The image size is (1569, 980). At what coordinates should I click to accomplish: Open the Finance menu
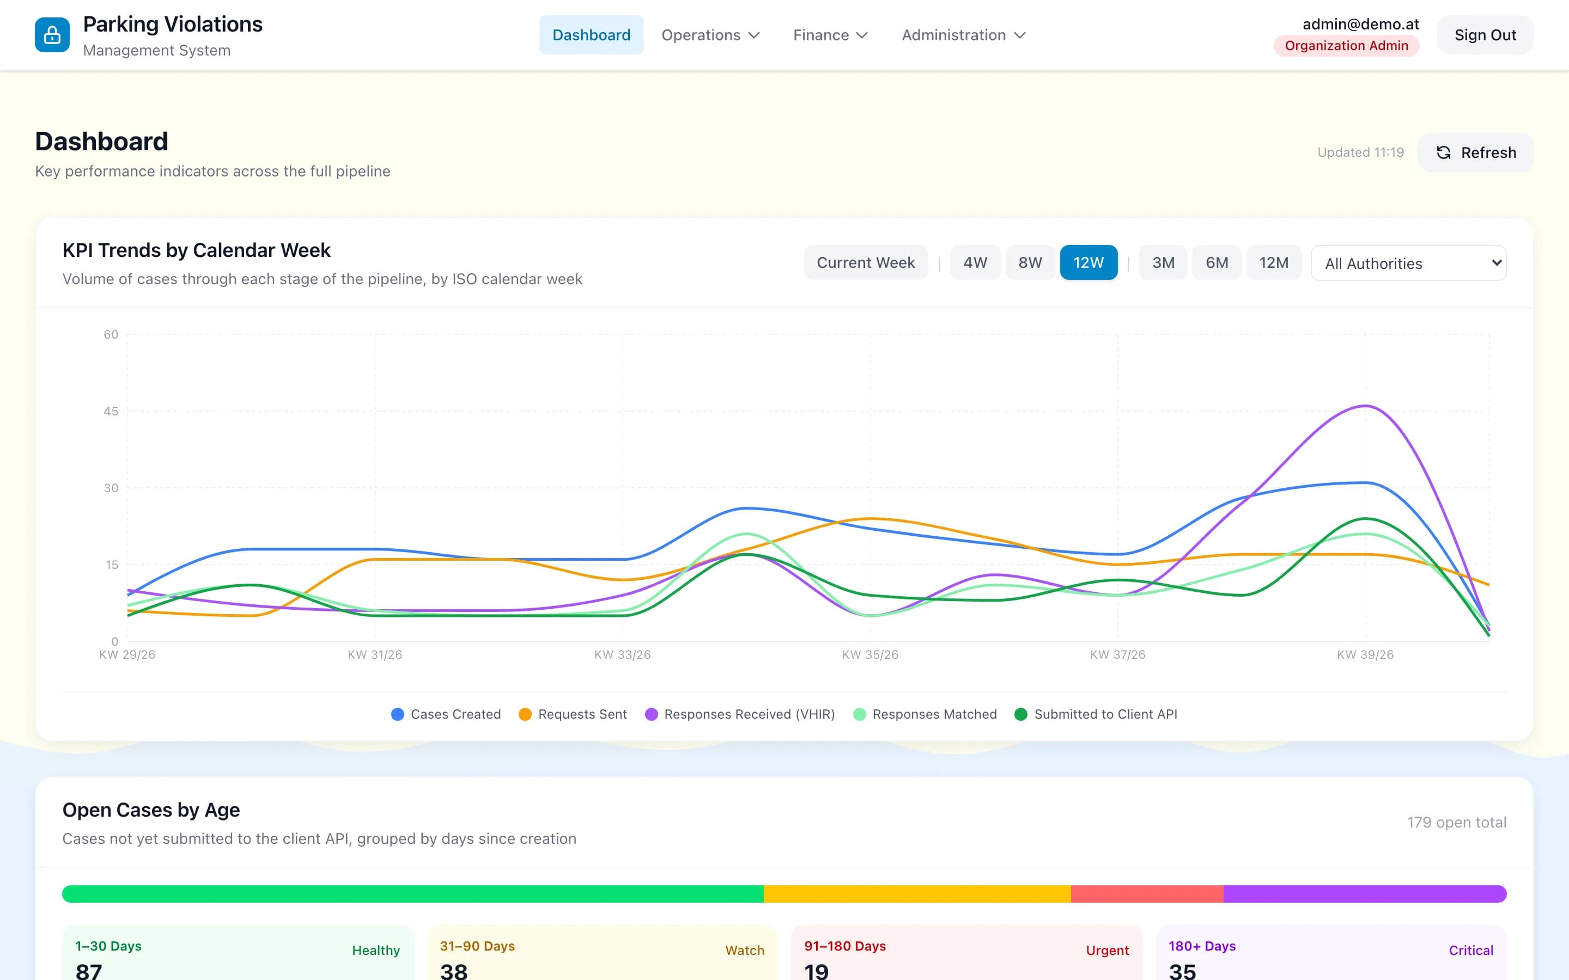coord(830,35)
